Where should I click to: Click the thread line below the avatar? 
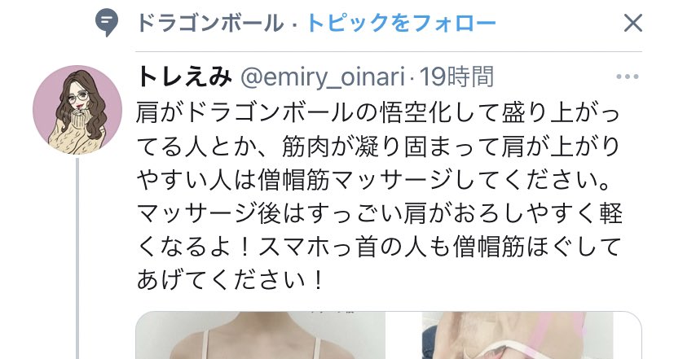[77, 259]
